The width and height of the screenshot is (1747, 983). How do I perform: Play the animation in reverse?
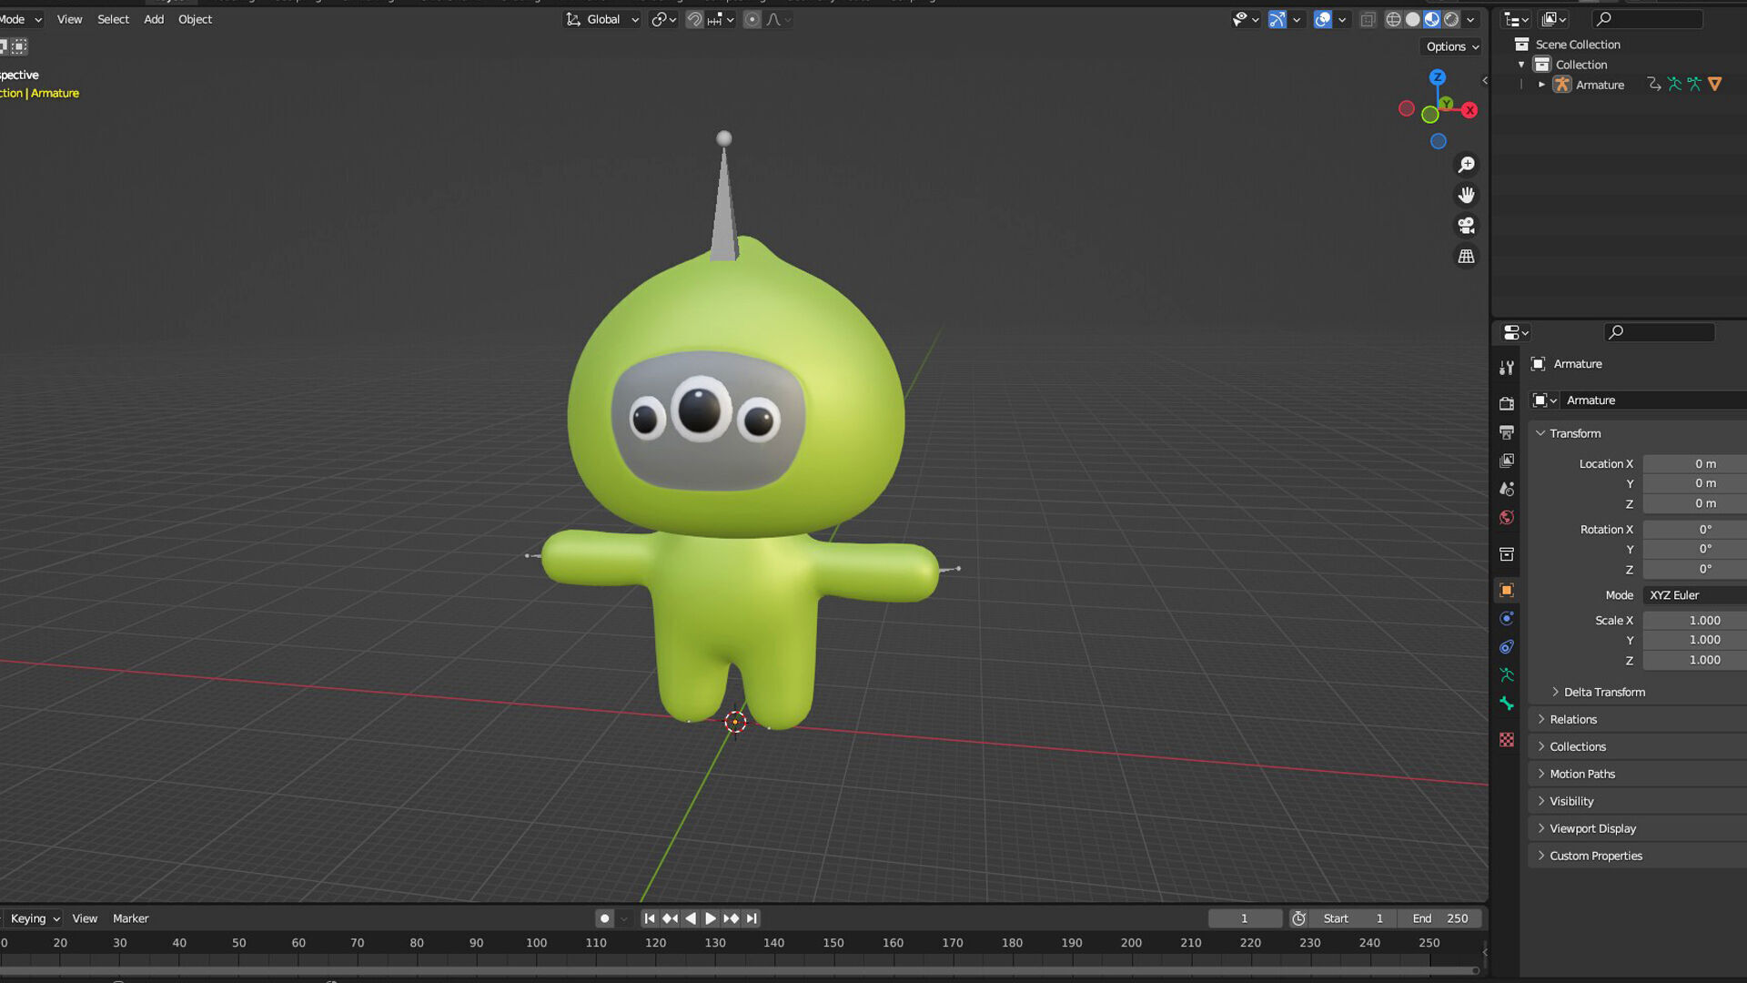tap(691, 918)
